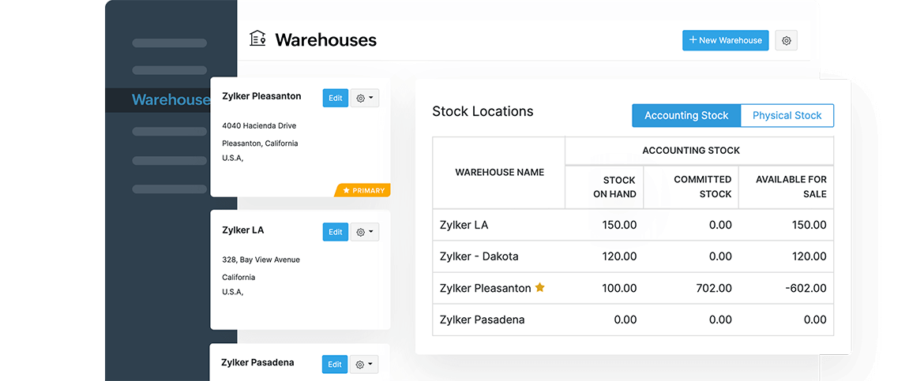Open gear dropdown for Zylker LA

[365, 232]
